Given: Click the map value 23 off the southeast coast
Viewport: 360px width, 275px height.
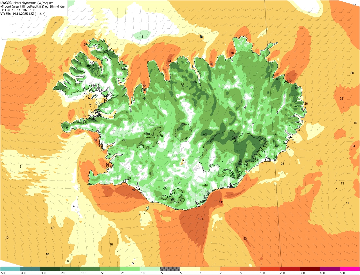Looking at the screenshot, I should pos(282,164).
